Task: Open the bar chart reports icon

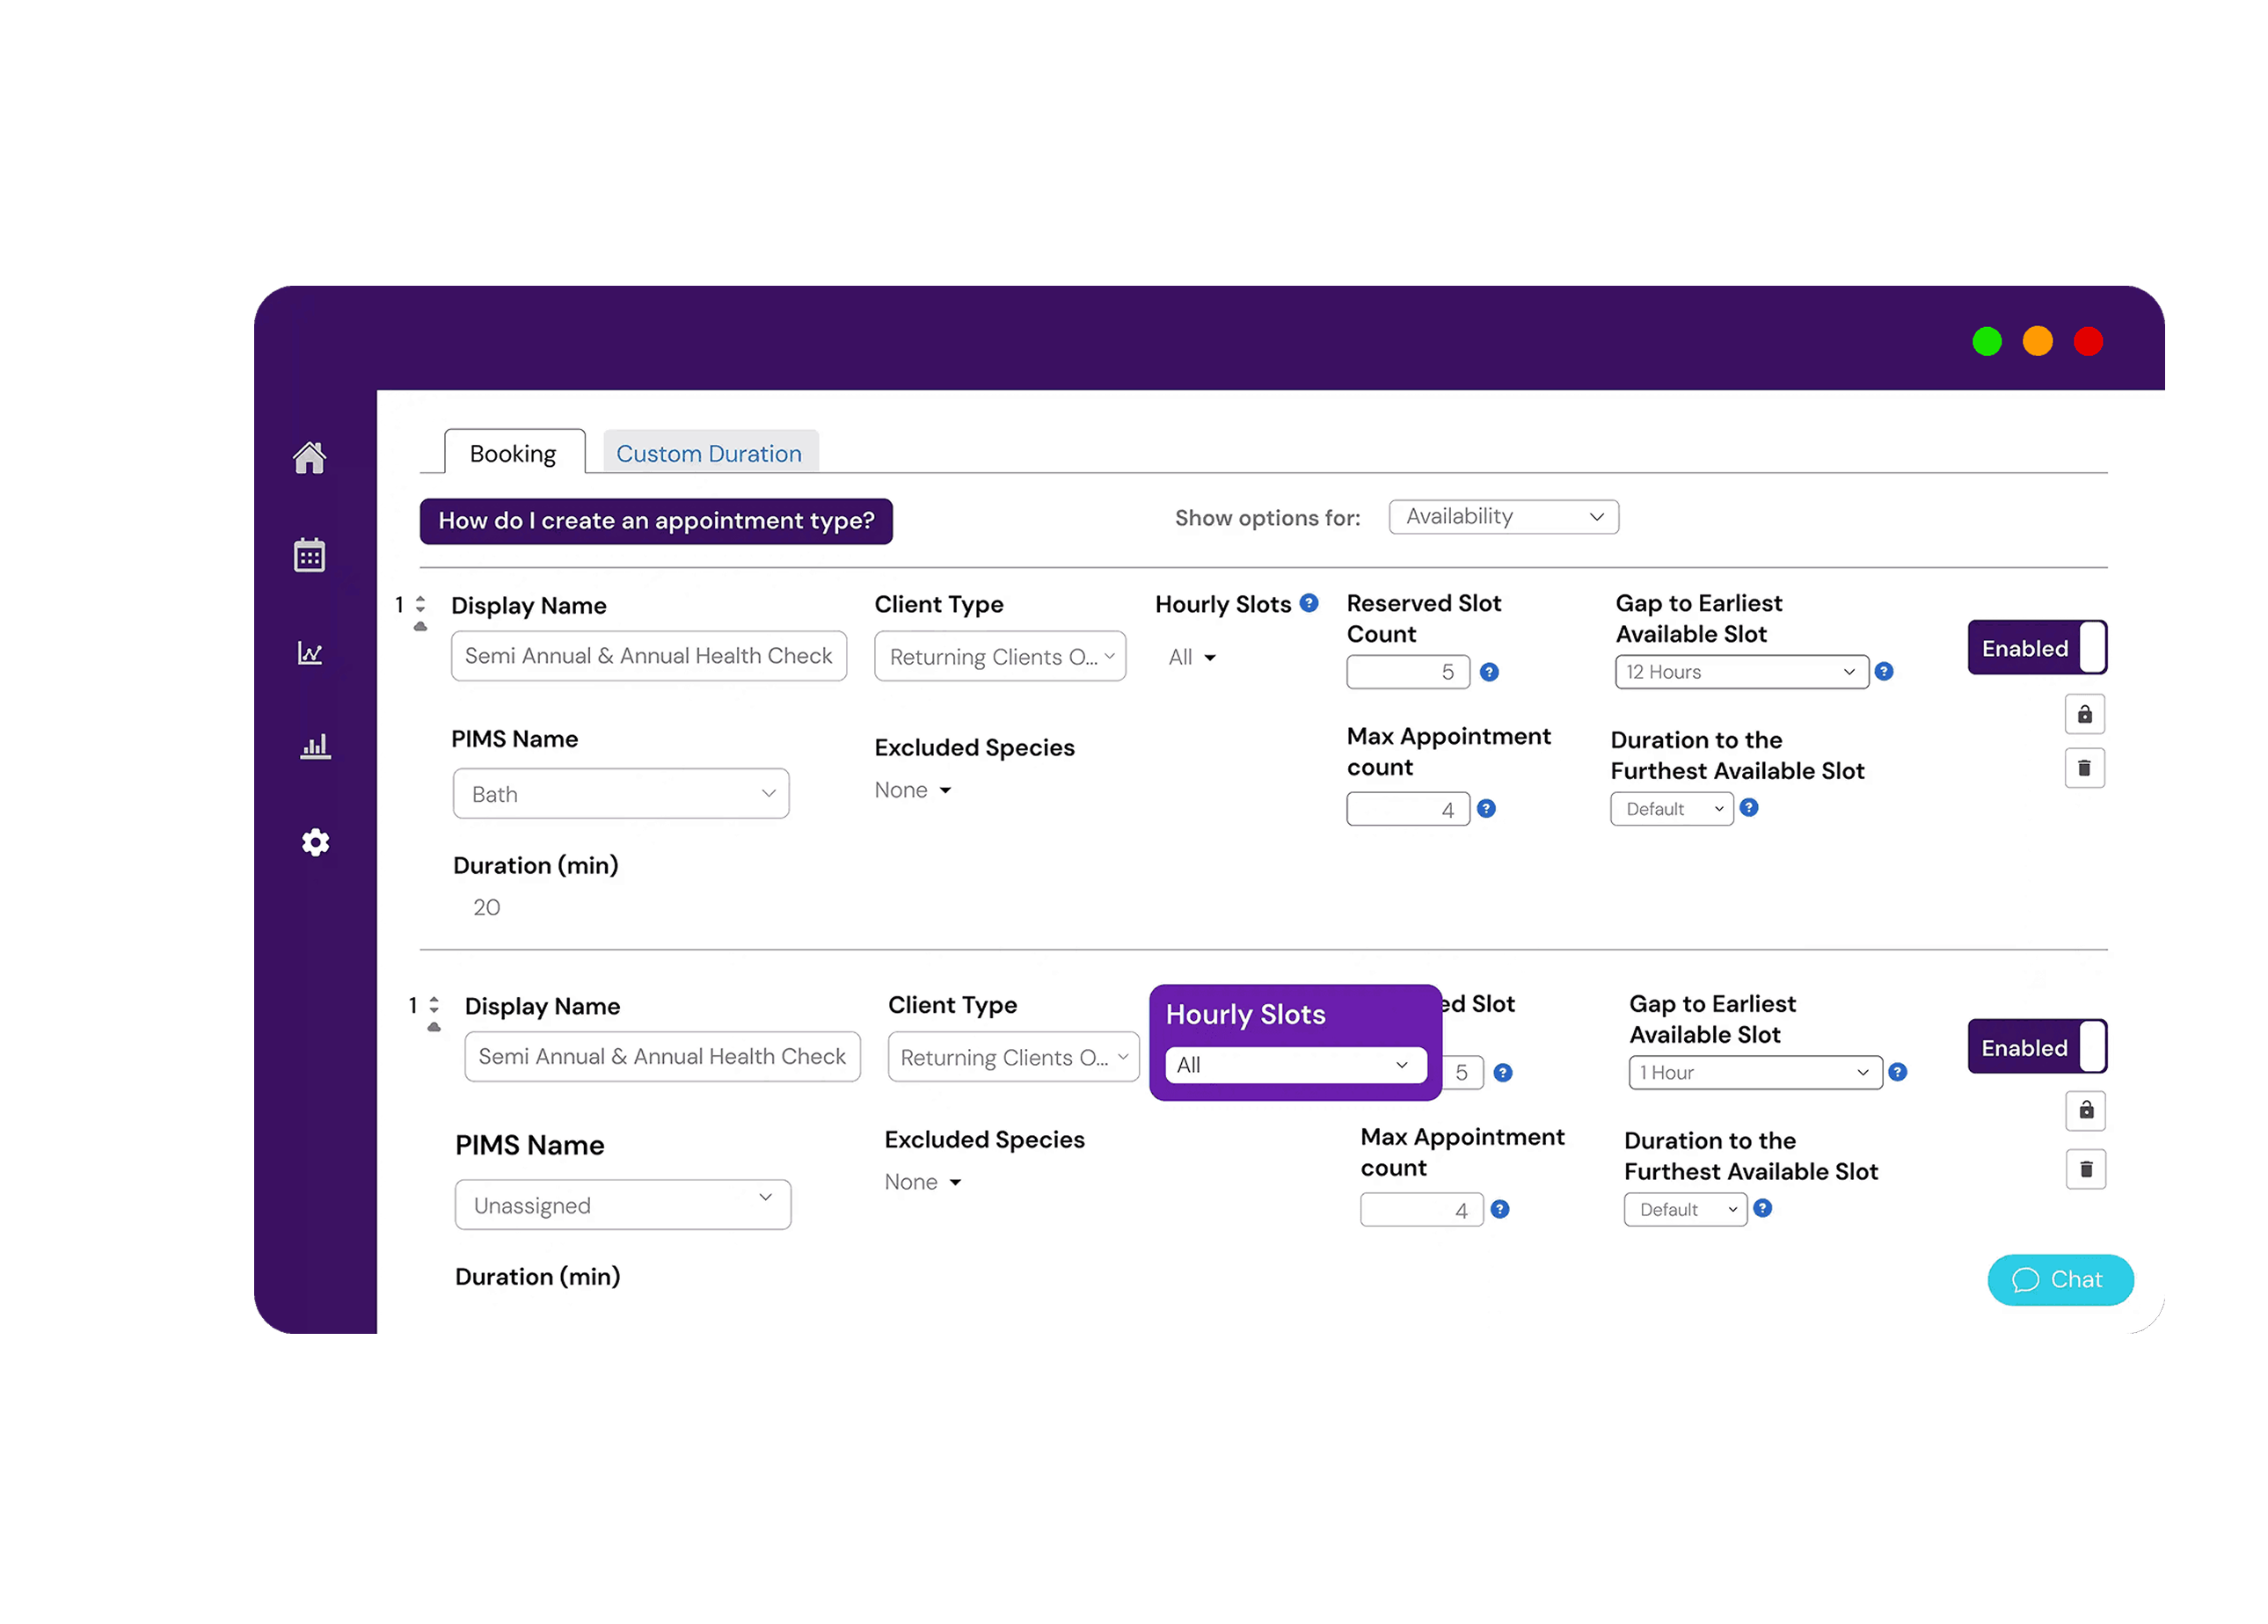Action: coord(315,746)
